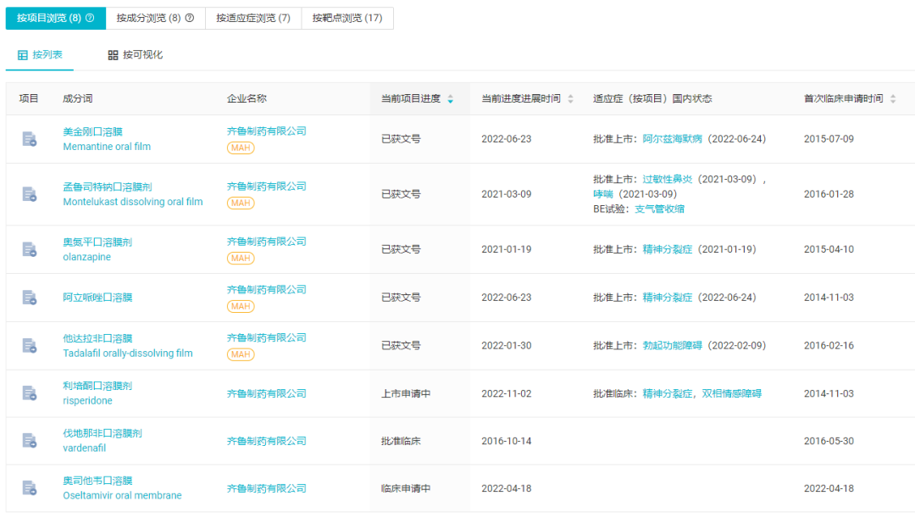Switch to 按靶点浏览 (17) tab
Image resolution: width=915 pixels, height=518 pixels.
point(347,18)
